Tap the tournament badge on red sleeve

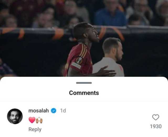click(x=79, y=60)
